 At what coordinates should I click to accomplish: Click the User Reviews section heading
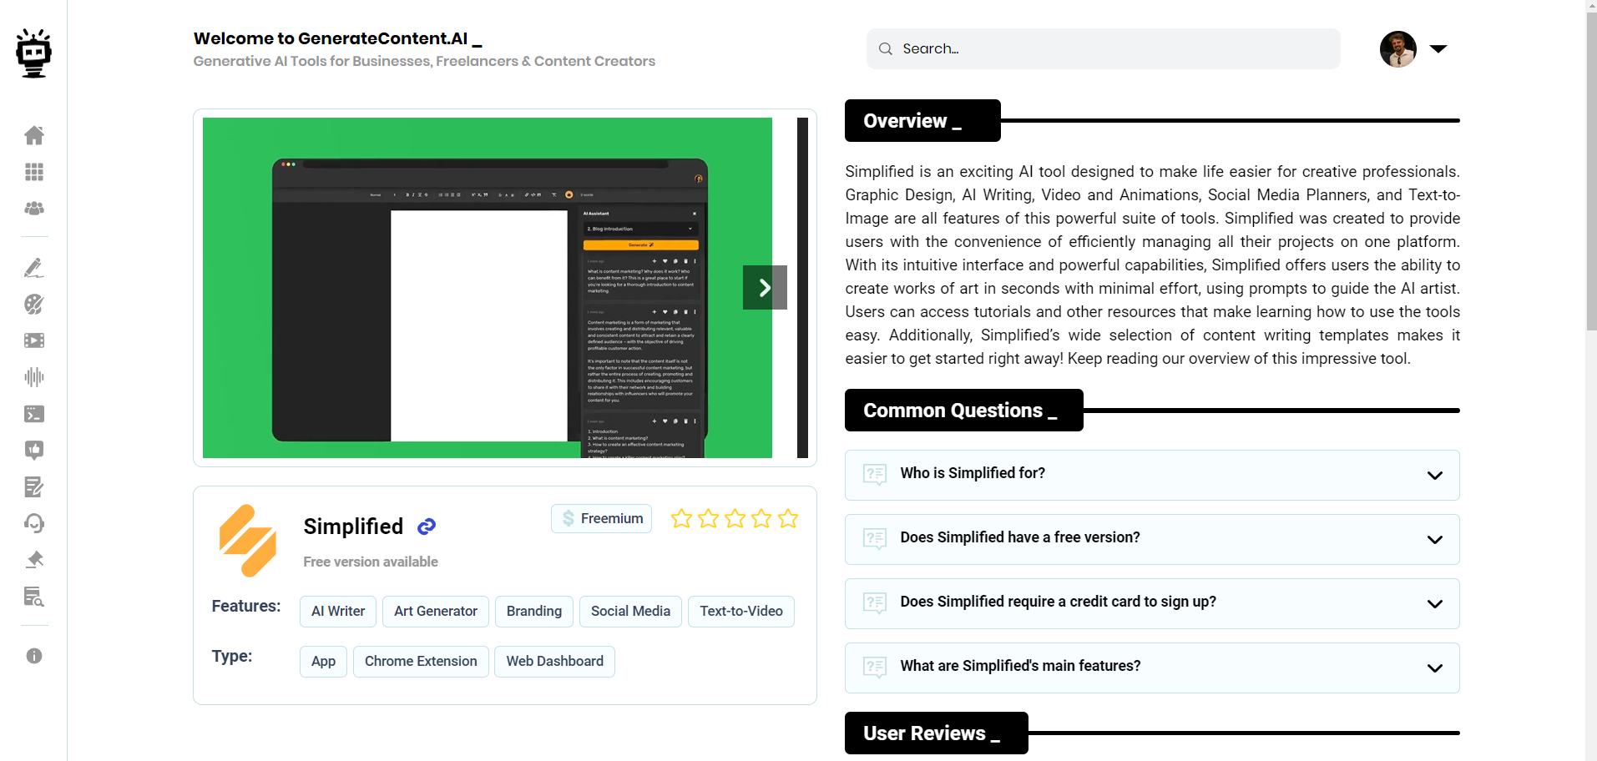point(937,733)
